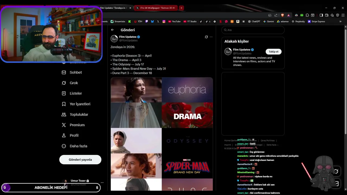The height and width of the screenshot is (195, 347).
Task: Open the YT Studio bookmark
Action: (190, 21)
